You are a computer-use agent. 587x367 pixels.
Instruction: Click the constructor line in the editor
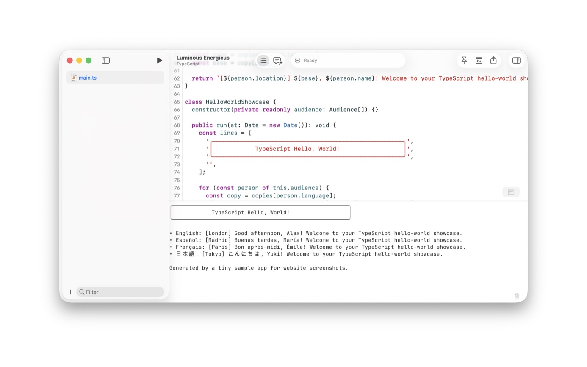coord(285,110)
